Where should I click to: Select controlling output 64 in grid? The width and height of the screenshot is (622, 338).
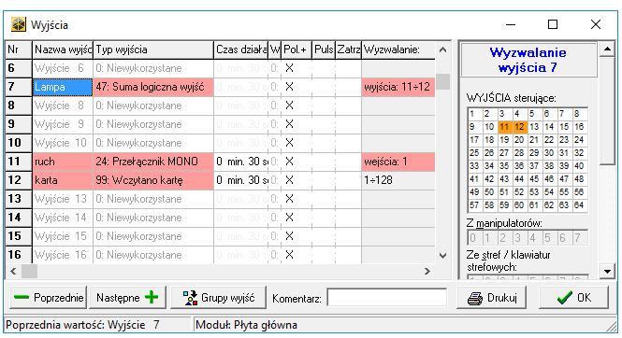(579, 205)
